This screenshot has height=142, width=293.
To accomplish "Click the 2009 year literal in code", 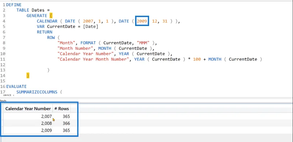I will (142, 21).
